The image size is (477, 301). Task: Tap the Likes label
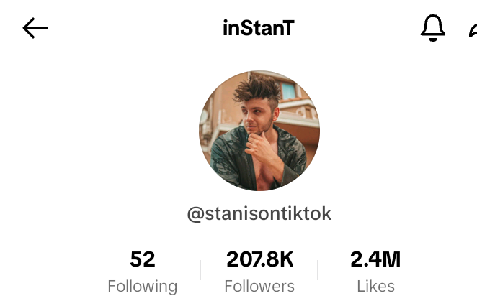tap(375, 286)
